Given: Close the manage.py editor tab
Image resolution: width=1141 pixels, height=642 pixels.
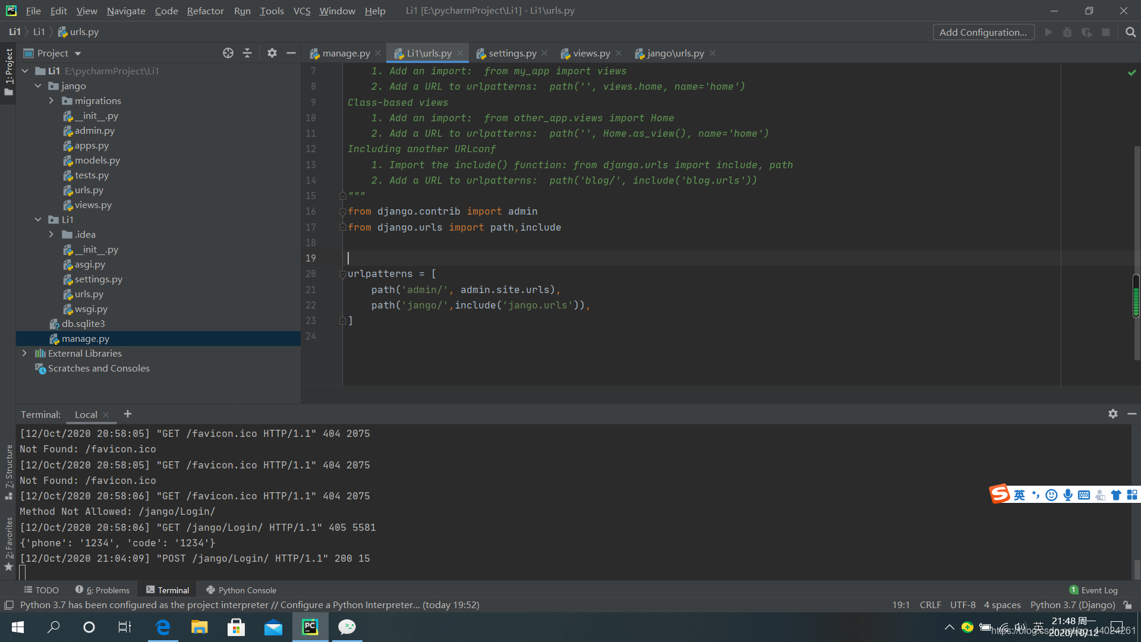Looking at the screenshot, I should click(x=378, y=53).
